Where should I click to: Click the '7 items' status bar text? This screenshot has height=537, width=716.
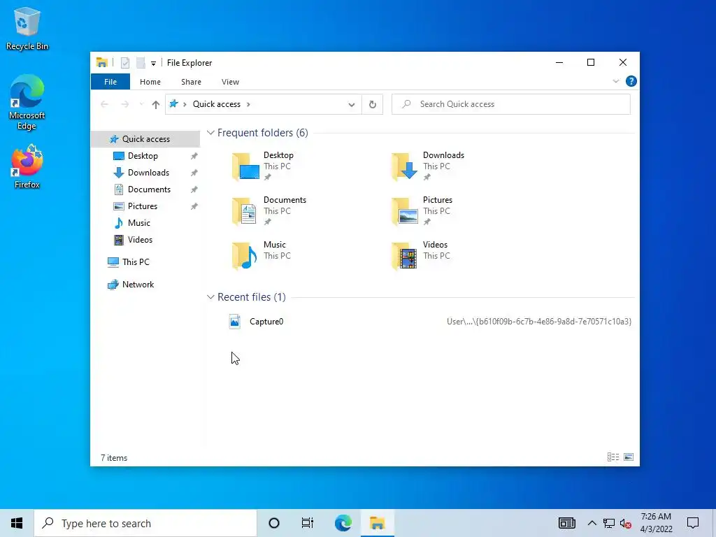pos(114,458)
